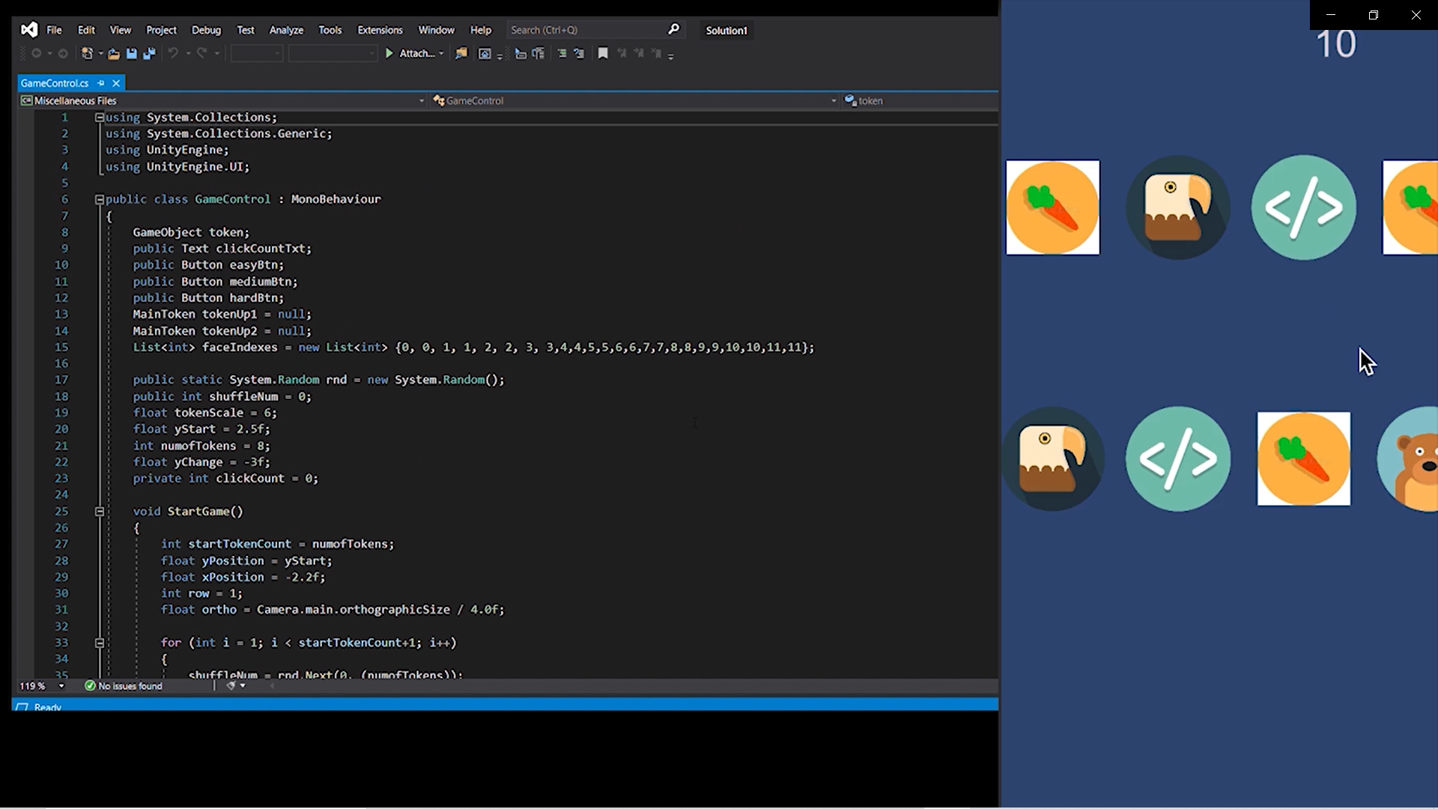This screenshot has width=1438, height=809.
Task: Click the bookmark toggle icon in toolbar
Action: coord(603,53)
